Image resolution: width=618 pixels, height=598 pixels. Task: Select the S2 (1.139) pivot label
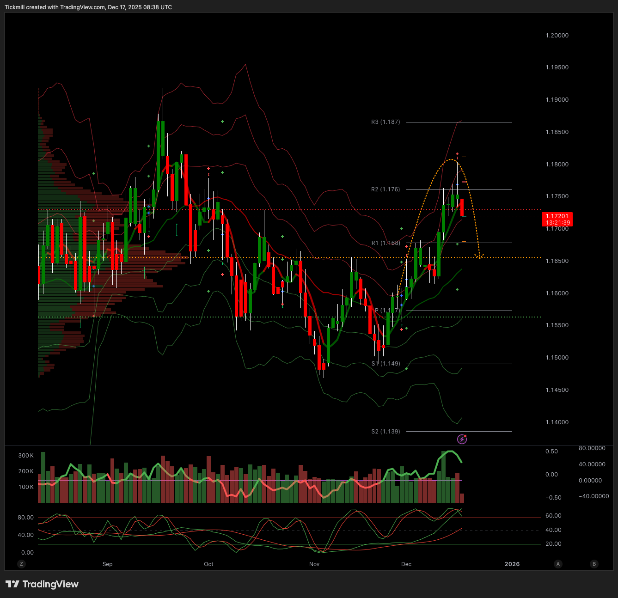(x=385, y=432)
